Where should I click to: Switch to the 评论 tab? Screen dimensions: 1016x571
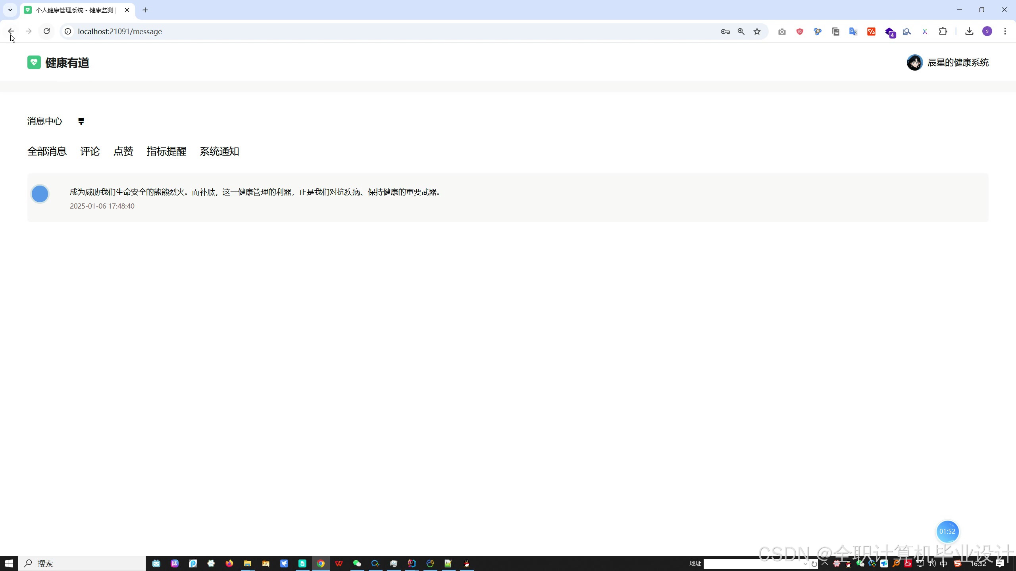(x=90, y=151)
